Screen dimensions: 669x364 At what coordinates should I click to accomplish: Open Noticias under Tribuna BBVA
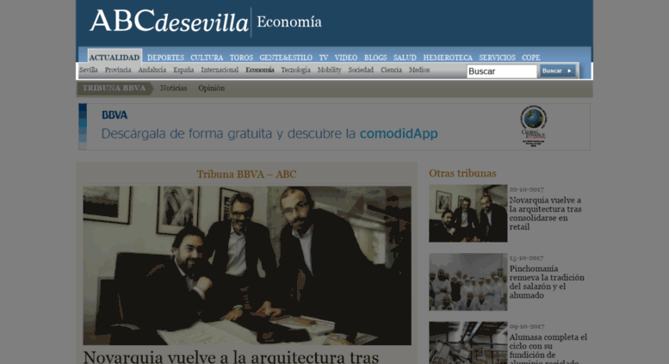(173, 89)
